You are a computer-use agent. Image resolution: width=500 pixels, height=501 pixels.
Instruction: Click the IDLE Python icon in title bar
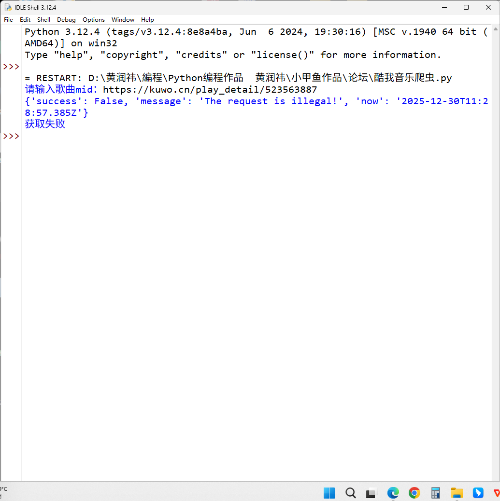pyautogui.click(x=8, y=7)
